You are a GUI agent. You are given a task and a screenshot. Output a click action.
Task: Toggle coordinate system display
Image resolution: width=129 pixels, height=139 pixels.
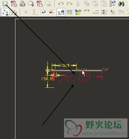(x=14, y=12)
